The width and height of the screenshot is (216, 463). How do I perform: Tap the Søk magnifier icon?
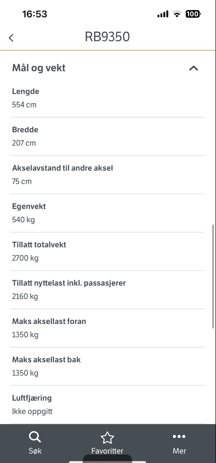[35, 437]
